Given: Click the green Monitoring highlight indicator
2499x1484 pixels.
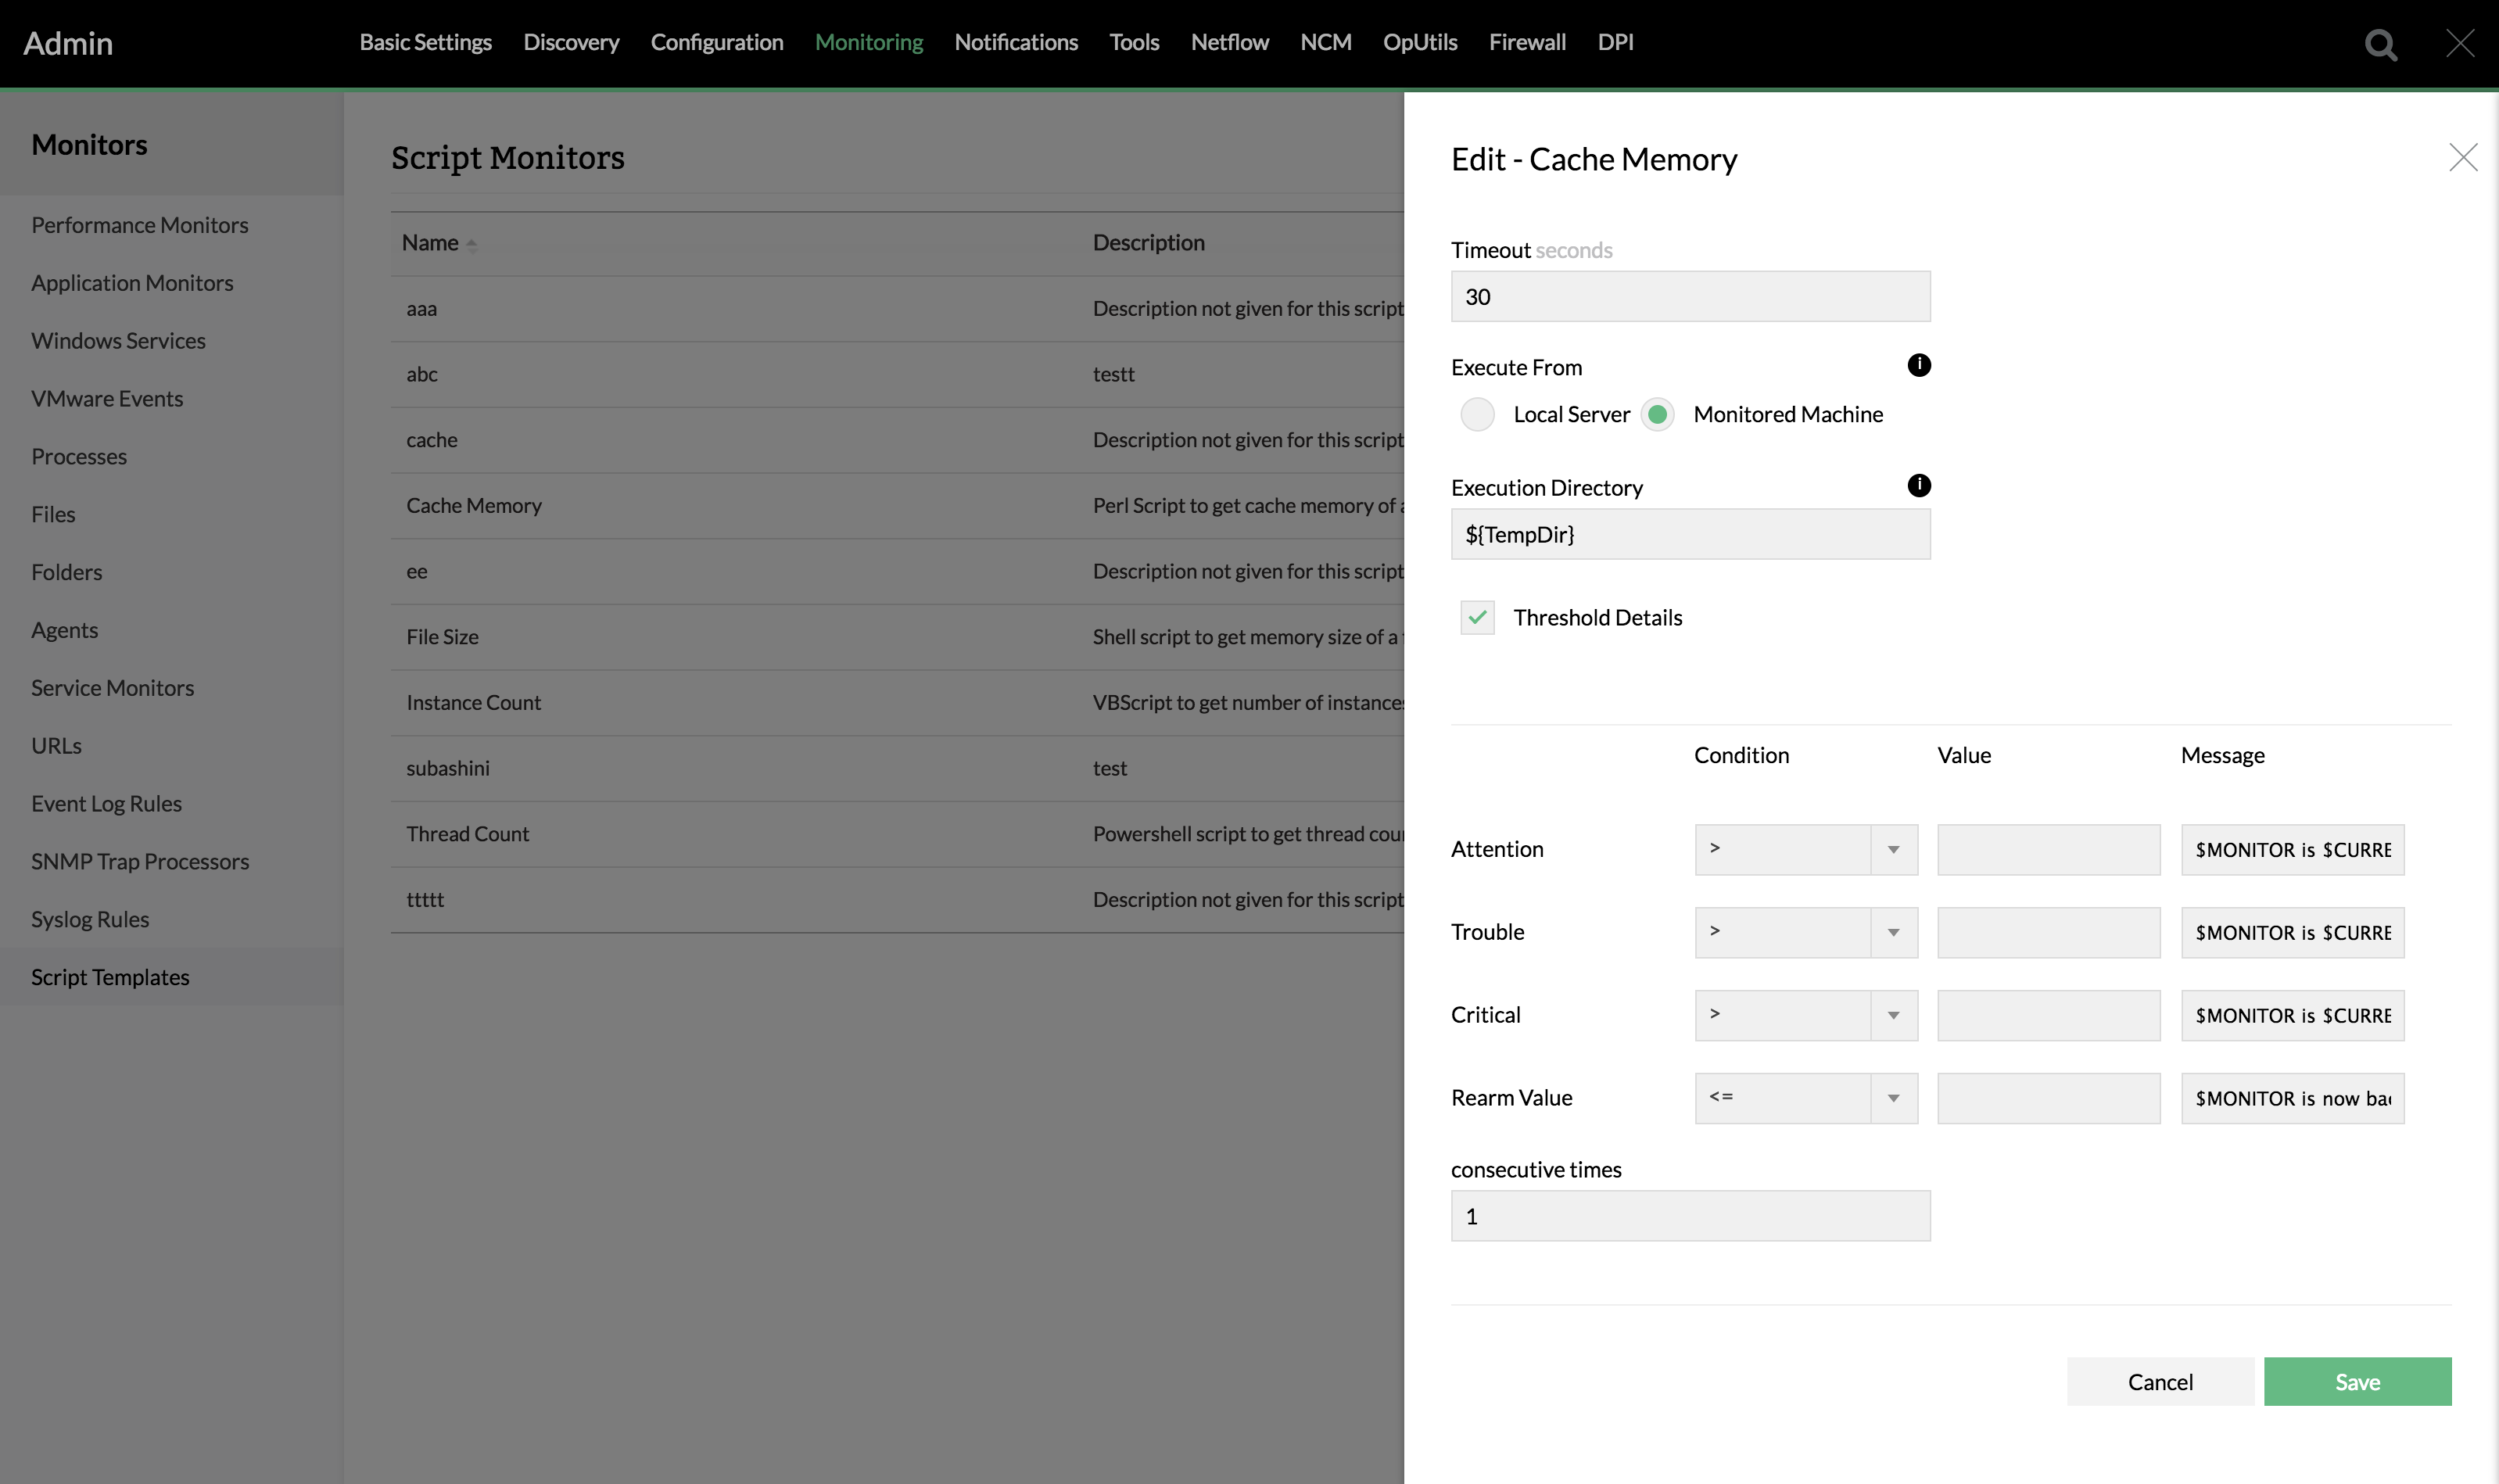Looking at the screenshot, I should pos(869,42).
